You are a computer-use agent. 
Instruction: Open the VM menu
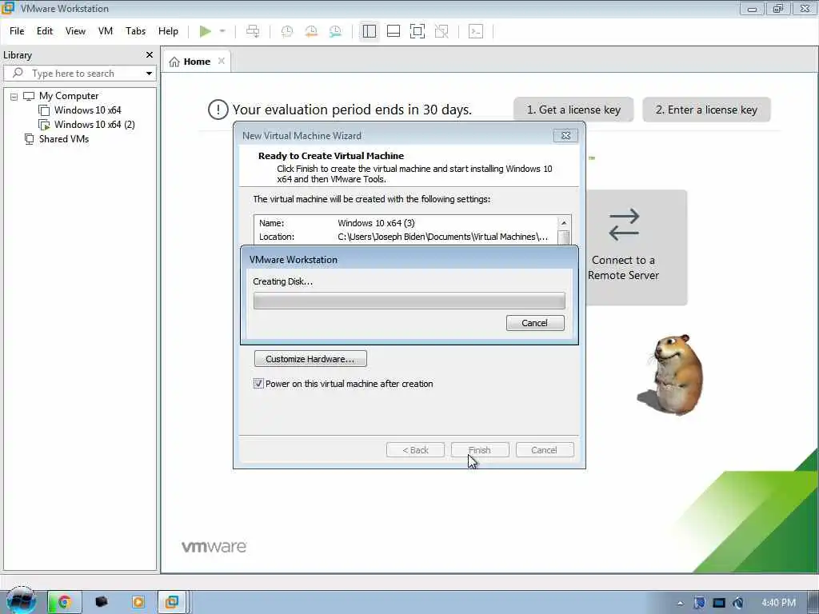pyautogui.click(x=106, y=31)
